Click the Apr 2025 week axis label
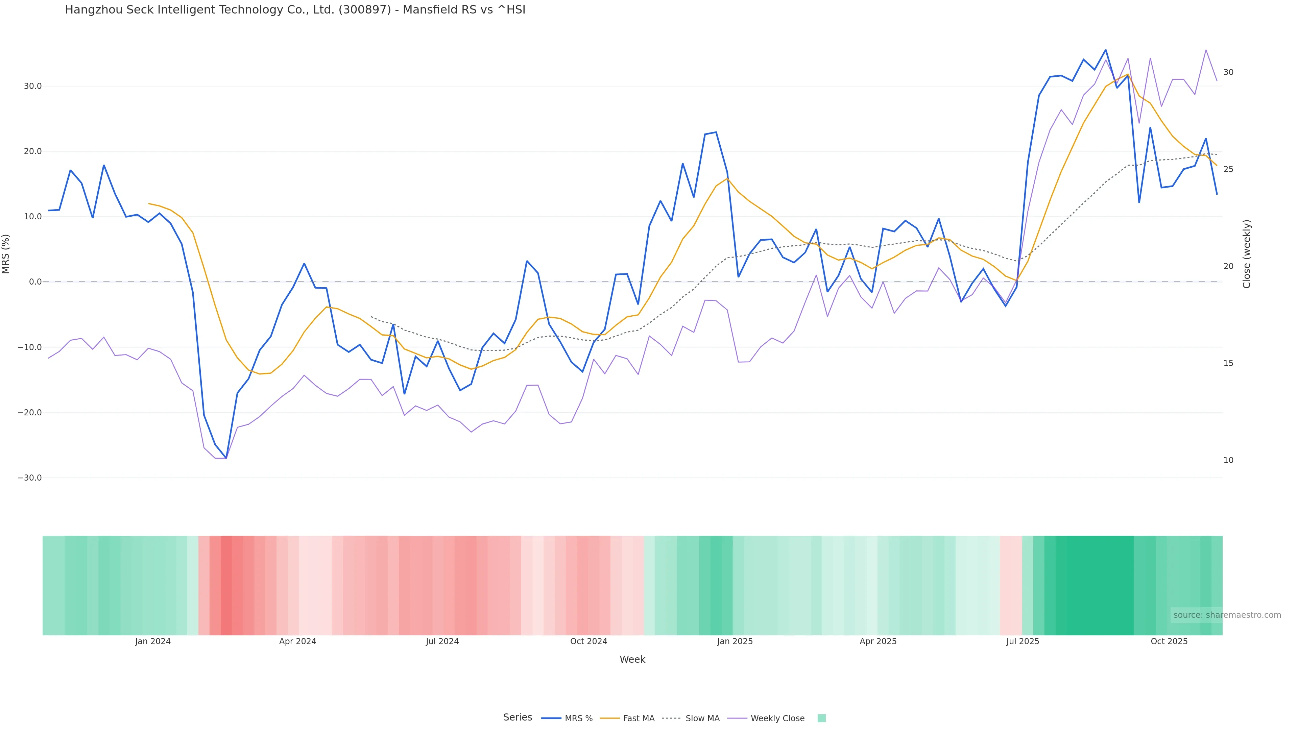This screenshot has height=730, width=1298. [x=878, y=641]
